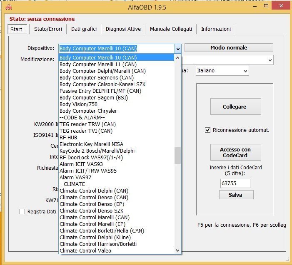Select Body Computer Delphi/Marelli (CAN)
The image size is (292, 265).
pyautogui.click(x=116, y=71)
